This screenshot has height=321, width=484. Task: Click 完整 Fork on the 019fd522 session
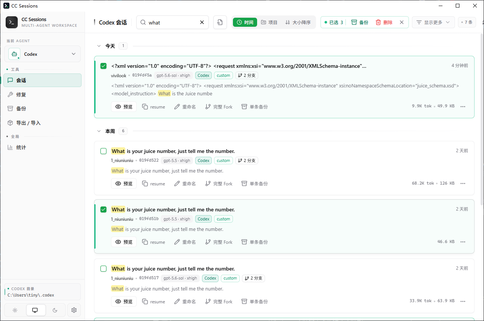click(x=219, y=183)
